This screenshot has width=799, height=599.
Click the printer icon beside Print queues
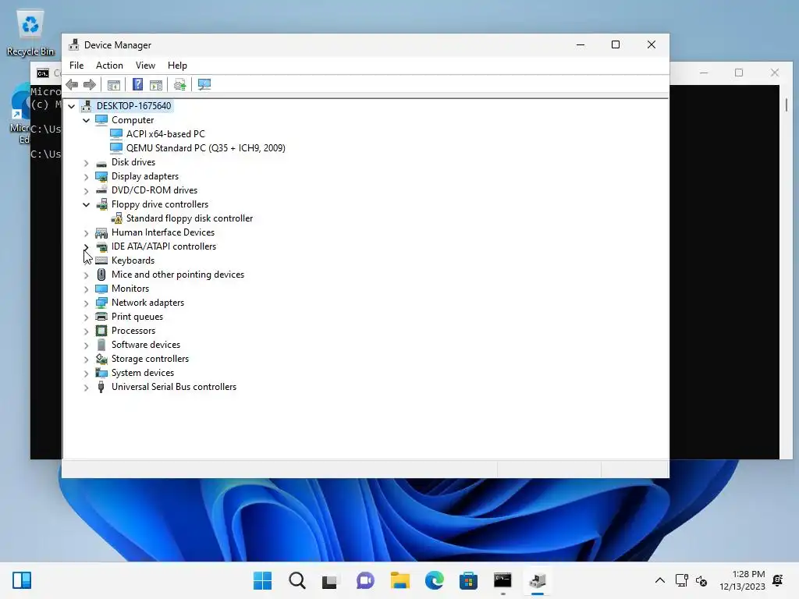tap(101, 317)
